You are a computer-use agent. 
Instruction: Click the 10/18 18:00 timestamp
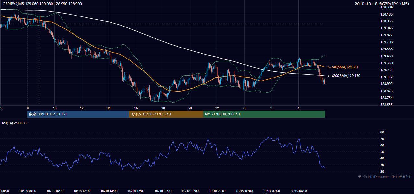[x=163, y=191]
